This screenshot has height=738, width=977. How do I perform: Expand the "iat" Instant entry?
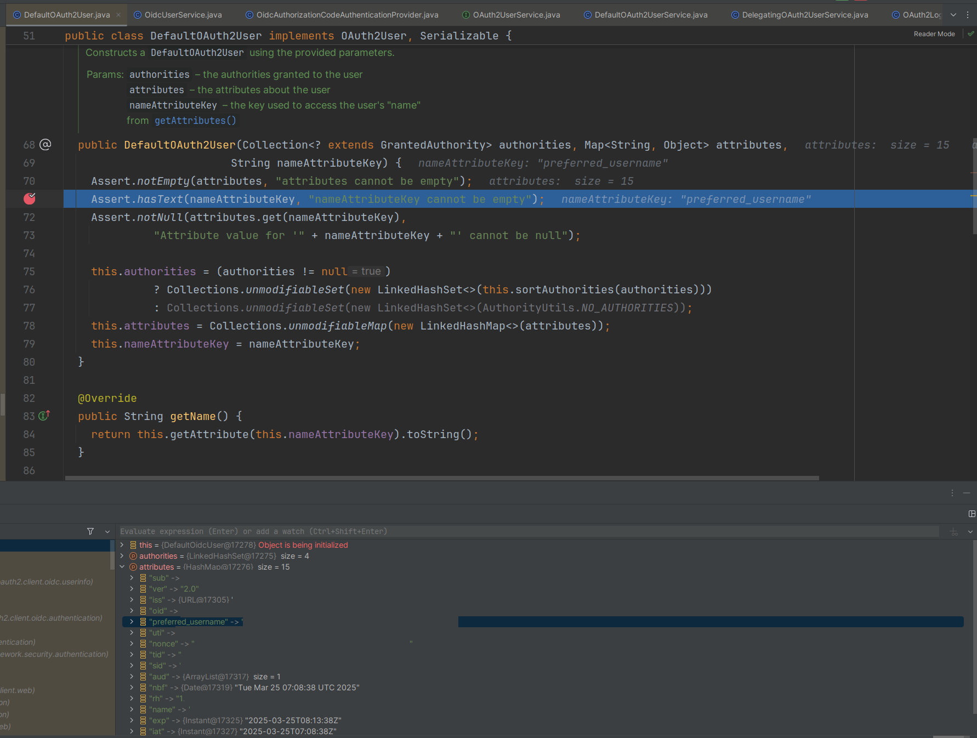coord(132,731)
